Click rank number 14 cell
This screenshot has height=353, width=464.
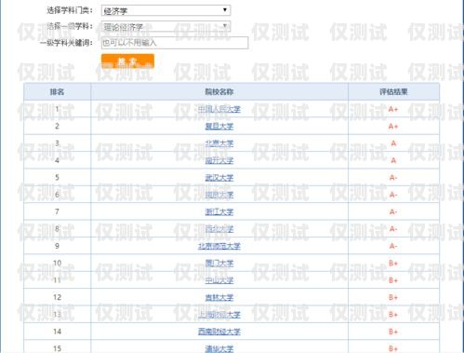[57, 332]
